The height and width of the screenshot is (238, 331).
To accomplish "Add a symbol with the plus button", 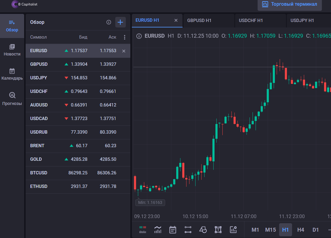I will tap(120, 22).
